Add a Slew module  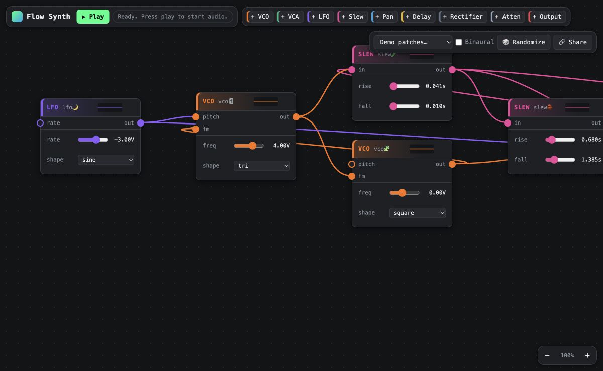[352, 17]
